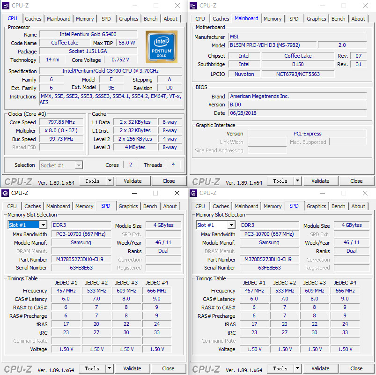Click the CPU-Z app icon in the bottom-right SPD window title bar
The image size is (376, 375).
click(x=193, y=193)
